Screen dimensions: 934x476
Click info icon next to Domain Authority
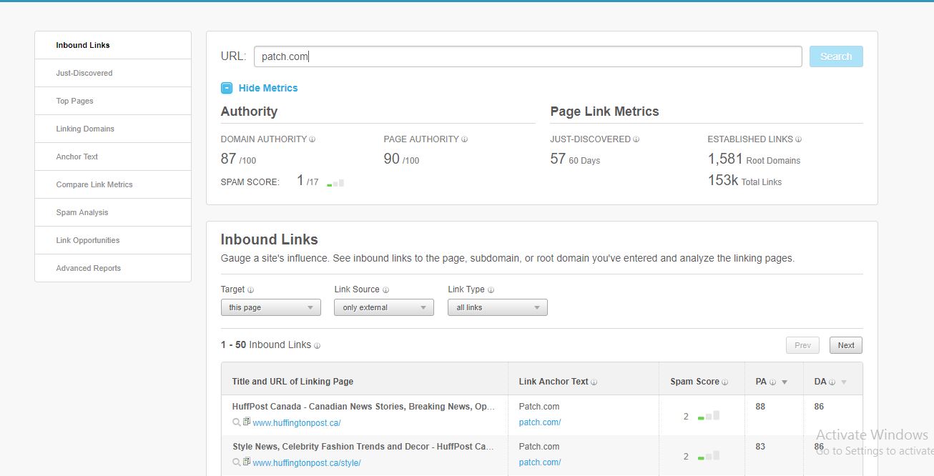[313, 139]
